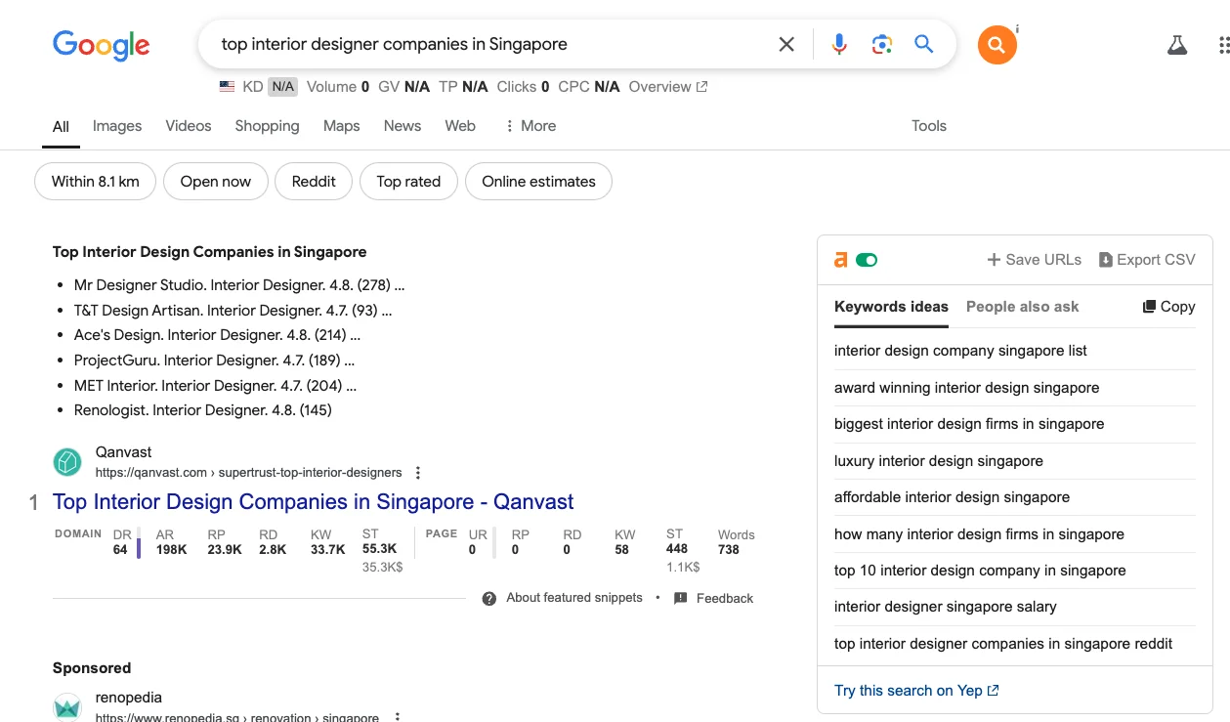
Task: Open the three-dot menu beside Qanvast URL
Action: click(418, 473)
